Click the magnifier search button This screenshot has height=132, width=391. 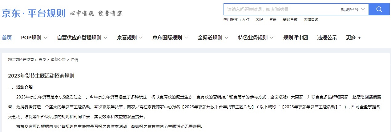click(x=379, y=9)
